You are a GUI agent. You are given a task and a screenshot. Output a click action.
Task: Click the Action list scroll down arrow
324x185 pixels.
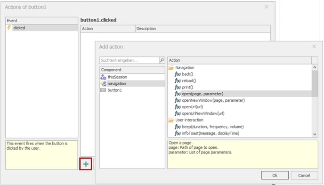pos(315,134)
